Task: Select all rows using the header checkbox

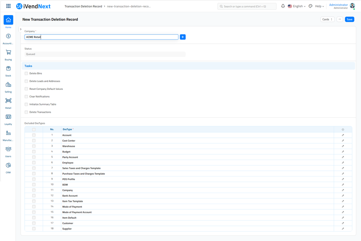Action: tap(33, 129)
